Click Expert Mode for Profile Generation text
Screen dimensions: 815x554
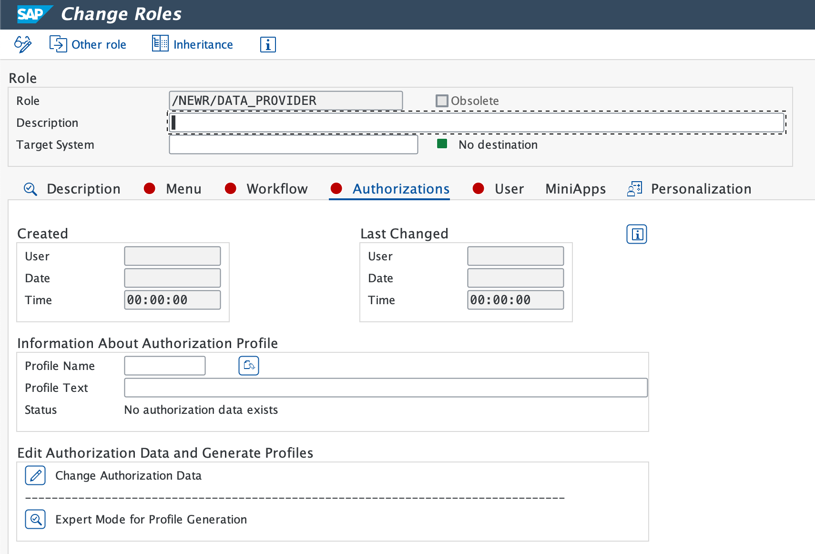tap(151, 519)
